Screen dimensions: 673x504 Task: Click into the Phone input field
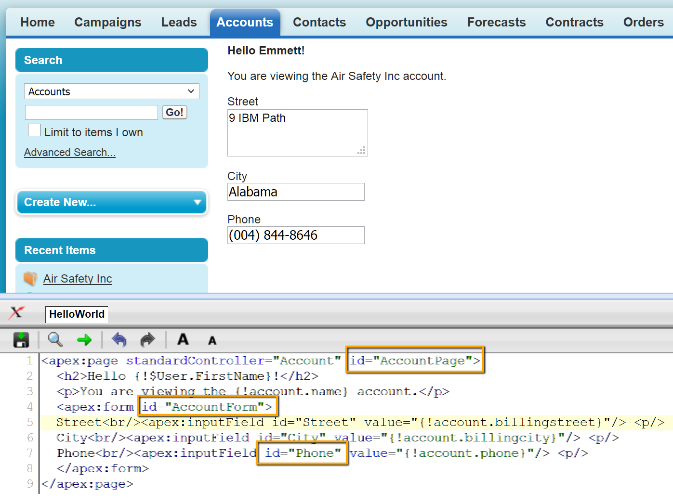(296, 235)
